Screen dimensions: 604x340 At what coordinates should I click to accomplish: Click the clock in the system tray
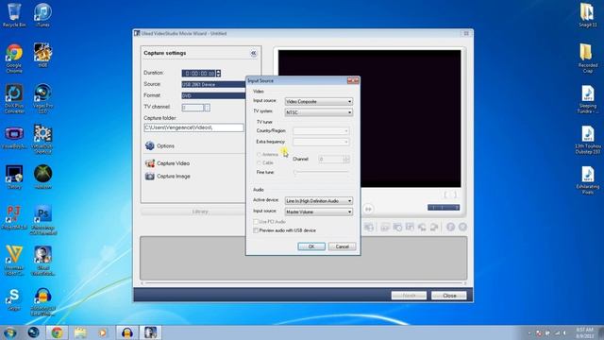585,332
